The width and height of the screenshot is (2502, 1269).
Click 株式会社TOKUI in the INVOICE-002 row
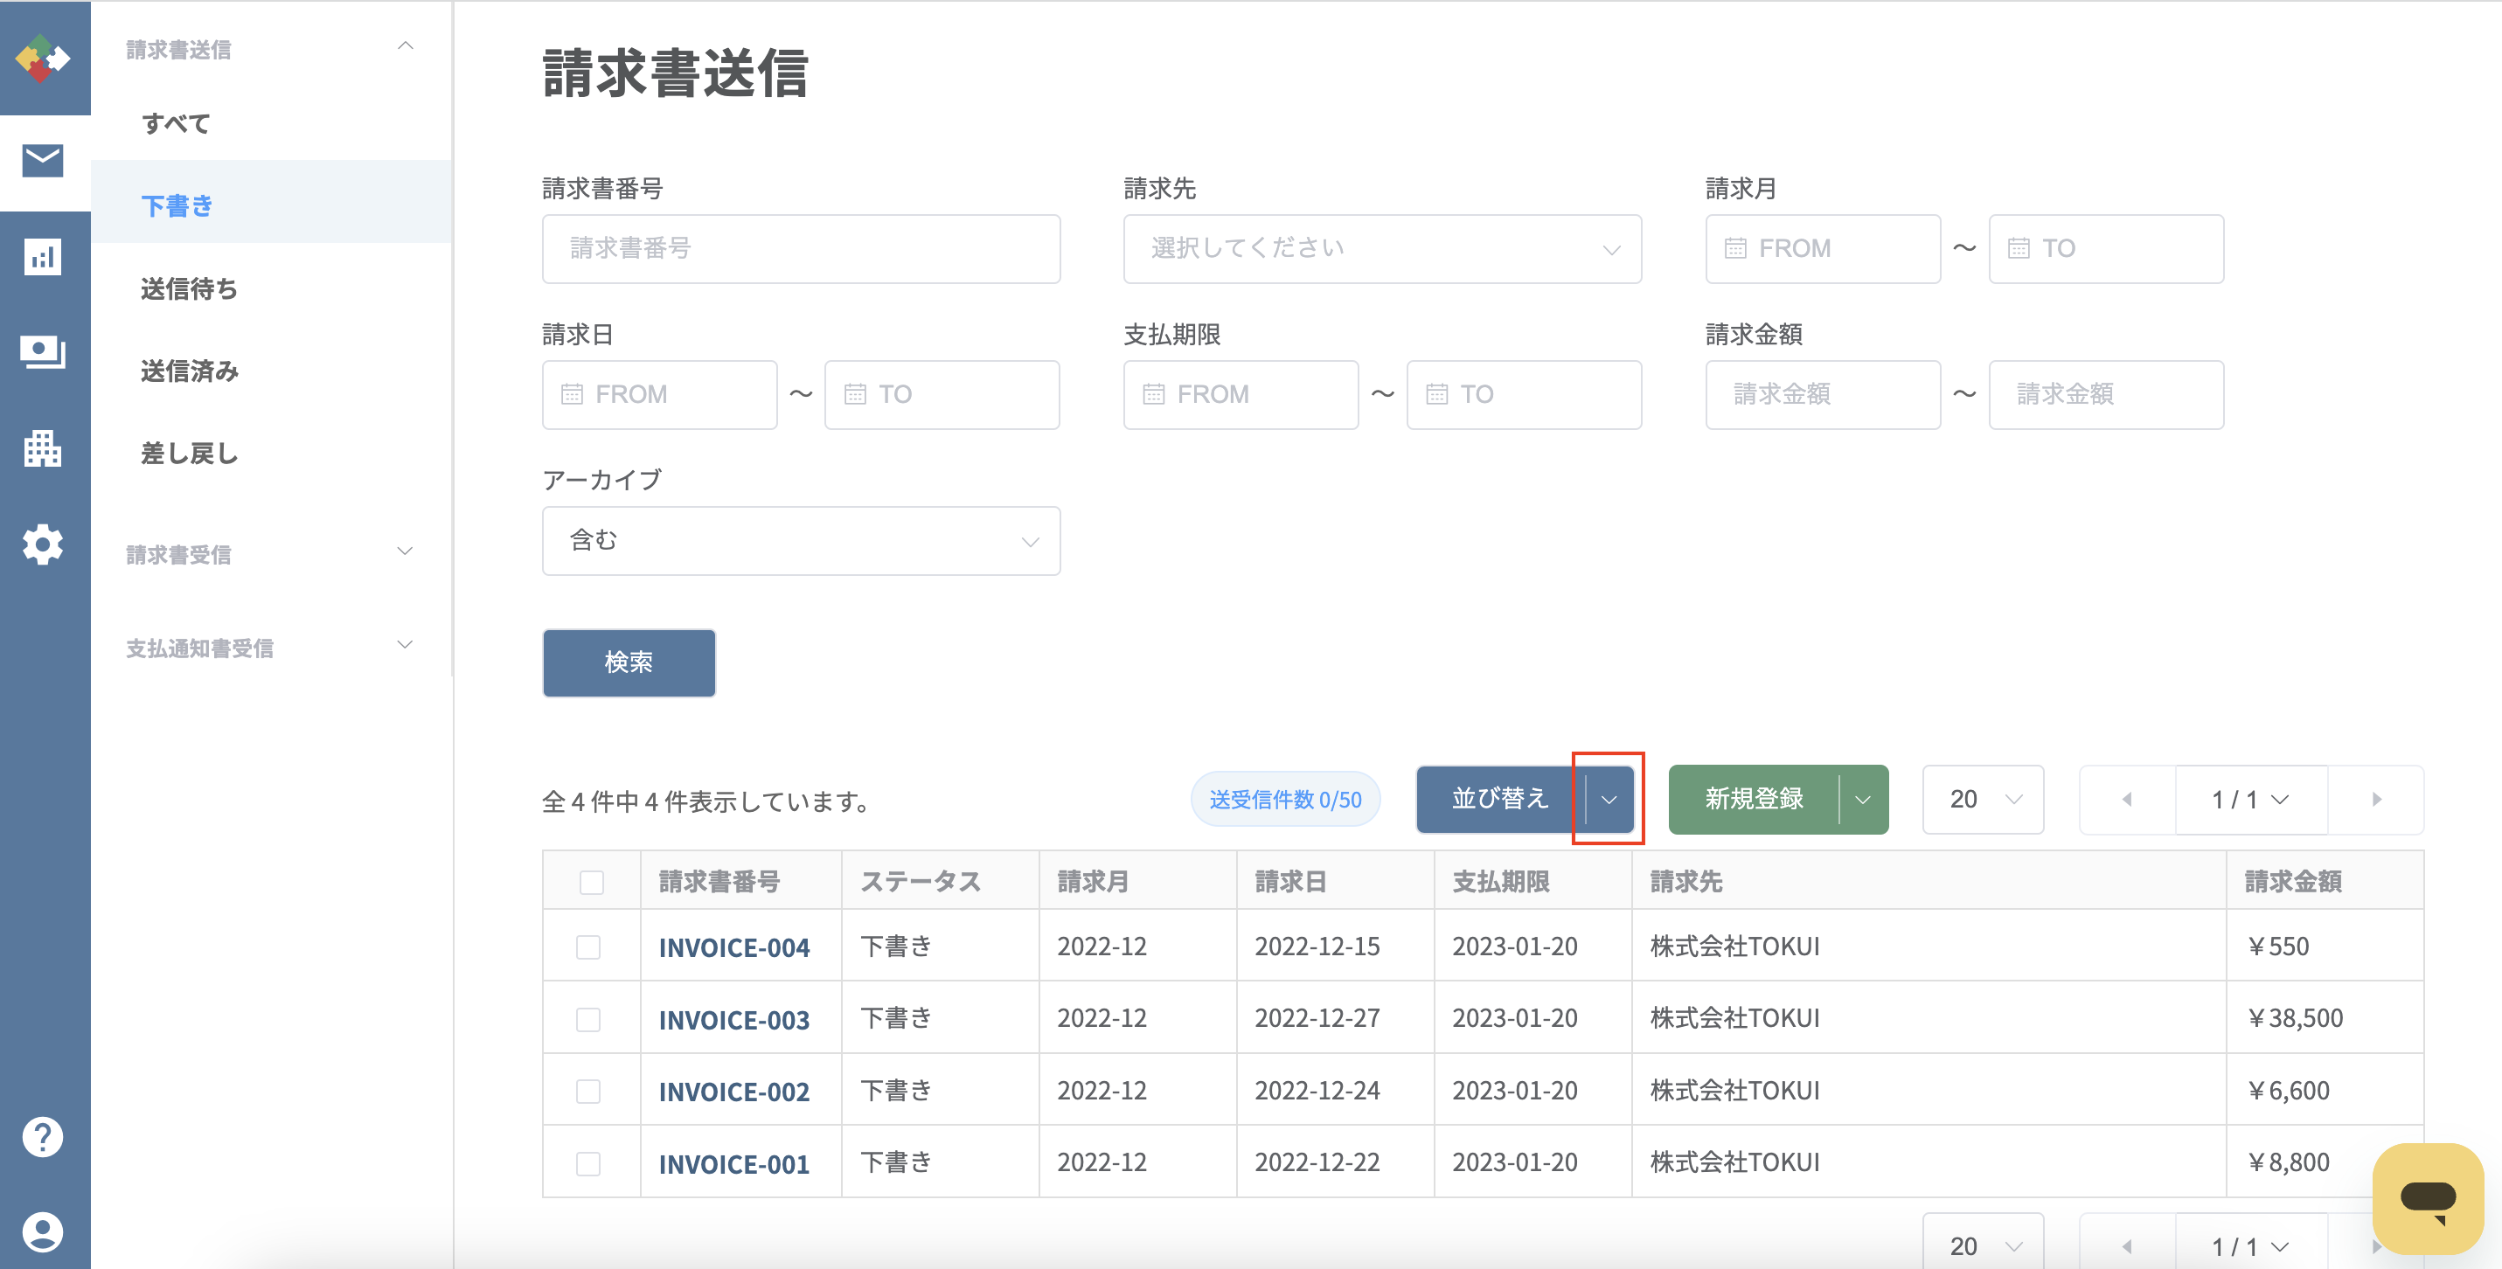tap(1734, 1092)
